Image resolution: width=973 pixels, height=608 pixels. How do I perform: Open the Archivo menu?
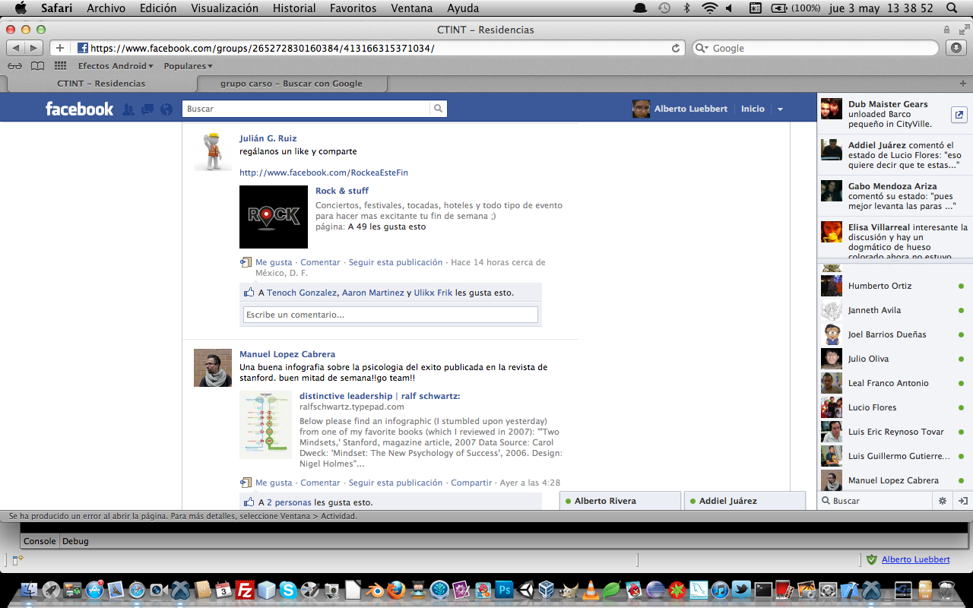[x=106, y=8]
